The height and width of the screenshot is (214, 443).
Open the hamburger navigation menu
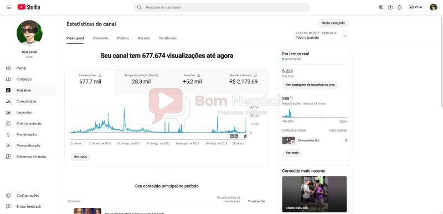[9, 7]
